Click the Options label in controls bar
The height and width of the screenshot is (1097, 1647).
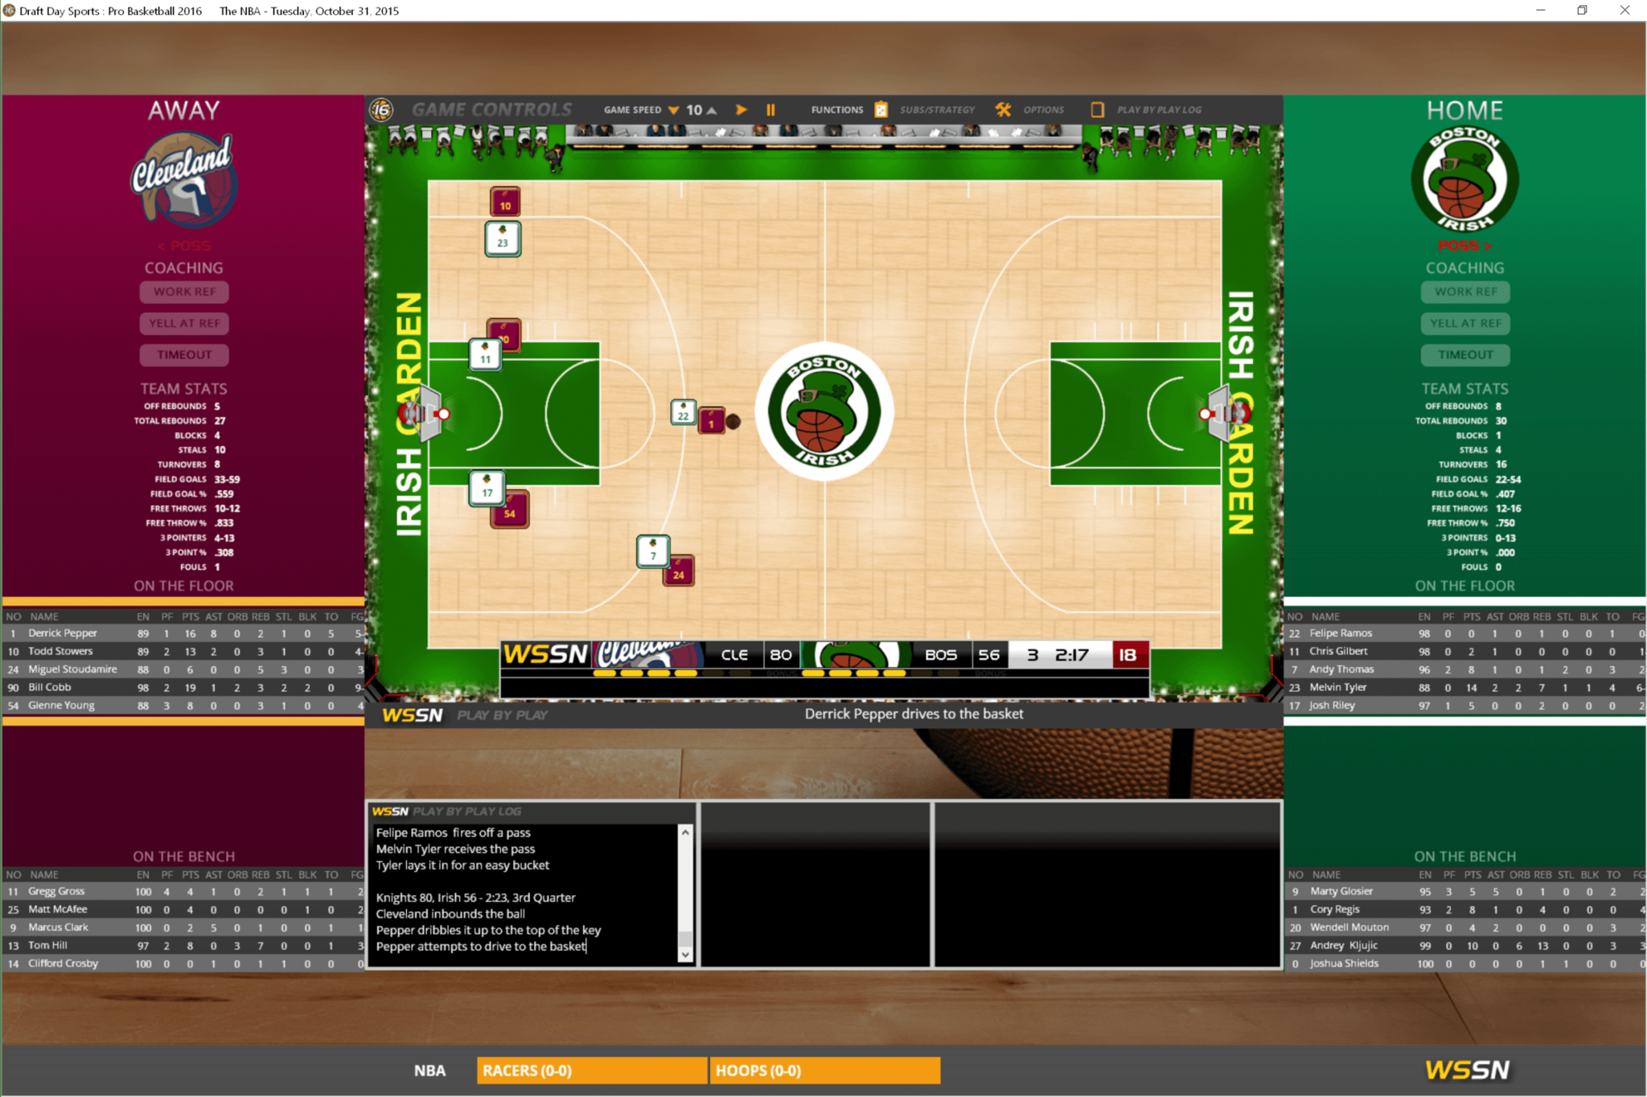click(x=1044, y=110)
